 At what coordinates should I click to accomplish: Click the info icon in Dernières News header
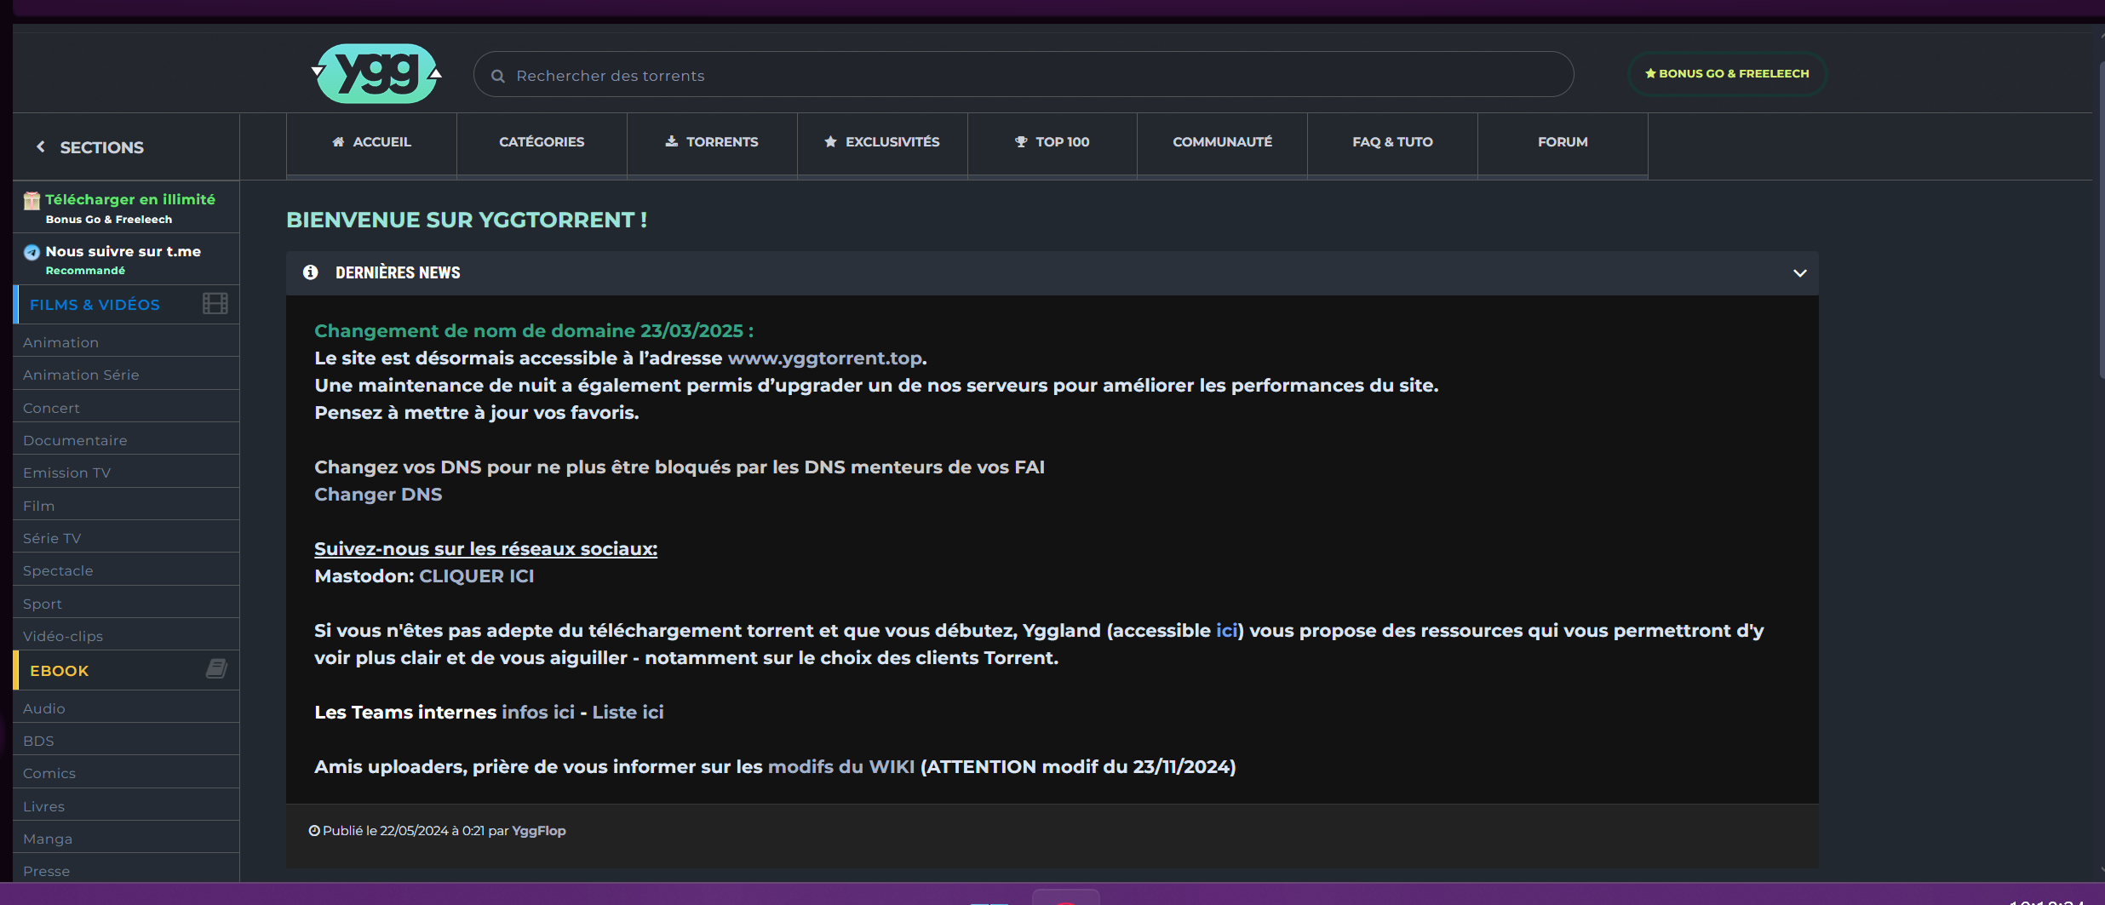pyautogui.click(x=311, y=272)
